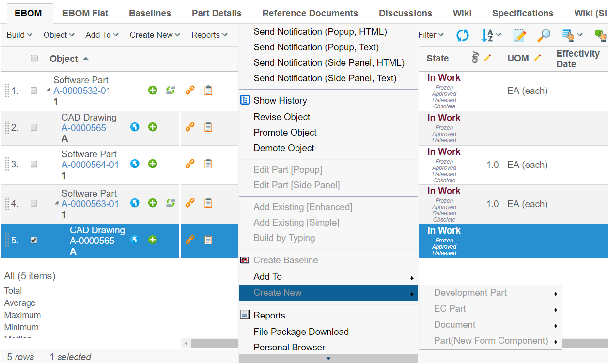
Task: Click Show History in context menu
Action: click(x=280, y=100)
